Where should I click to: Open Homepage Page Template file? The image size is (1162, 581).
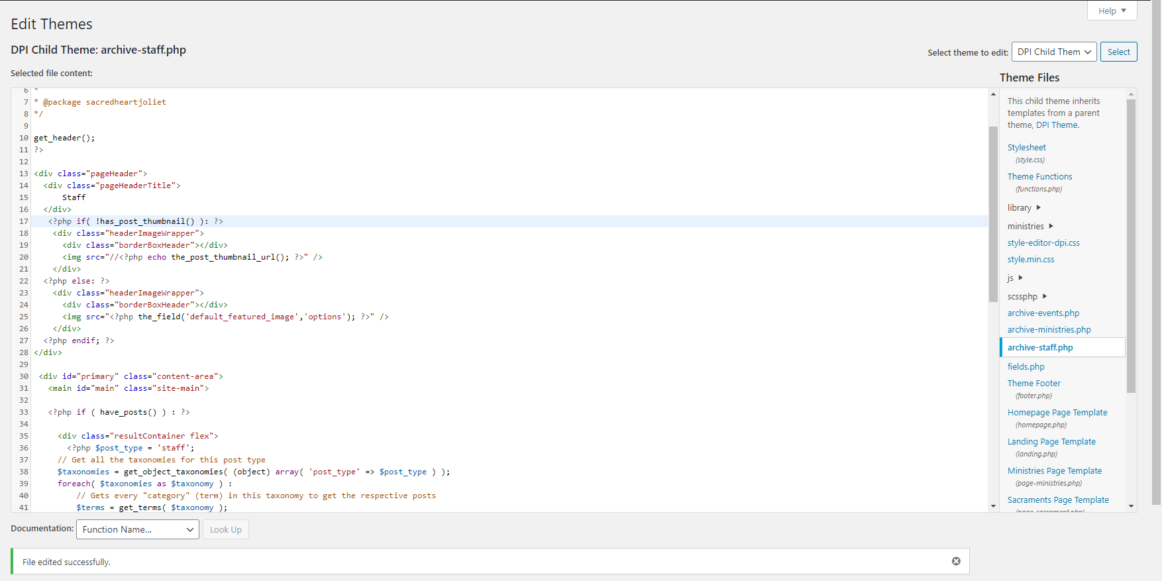pyautogui.click(x=1057, y=413)
